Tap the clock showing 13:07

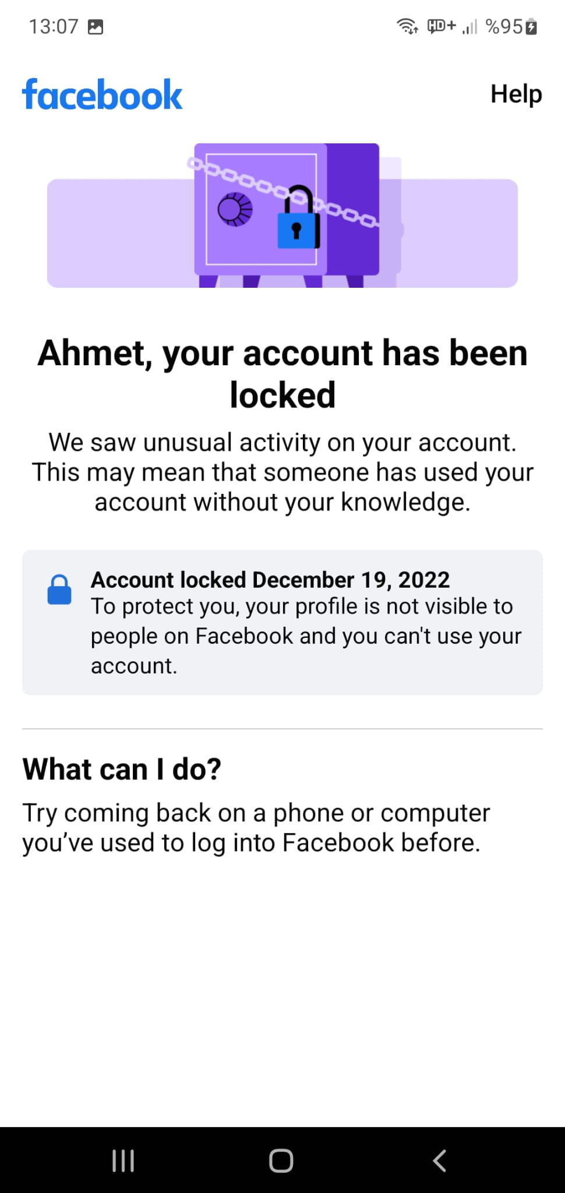54,27
